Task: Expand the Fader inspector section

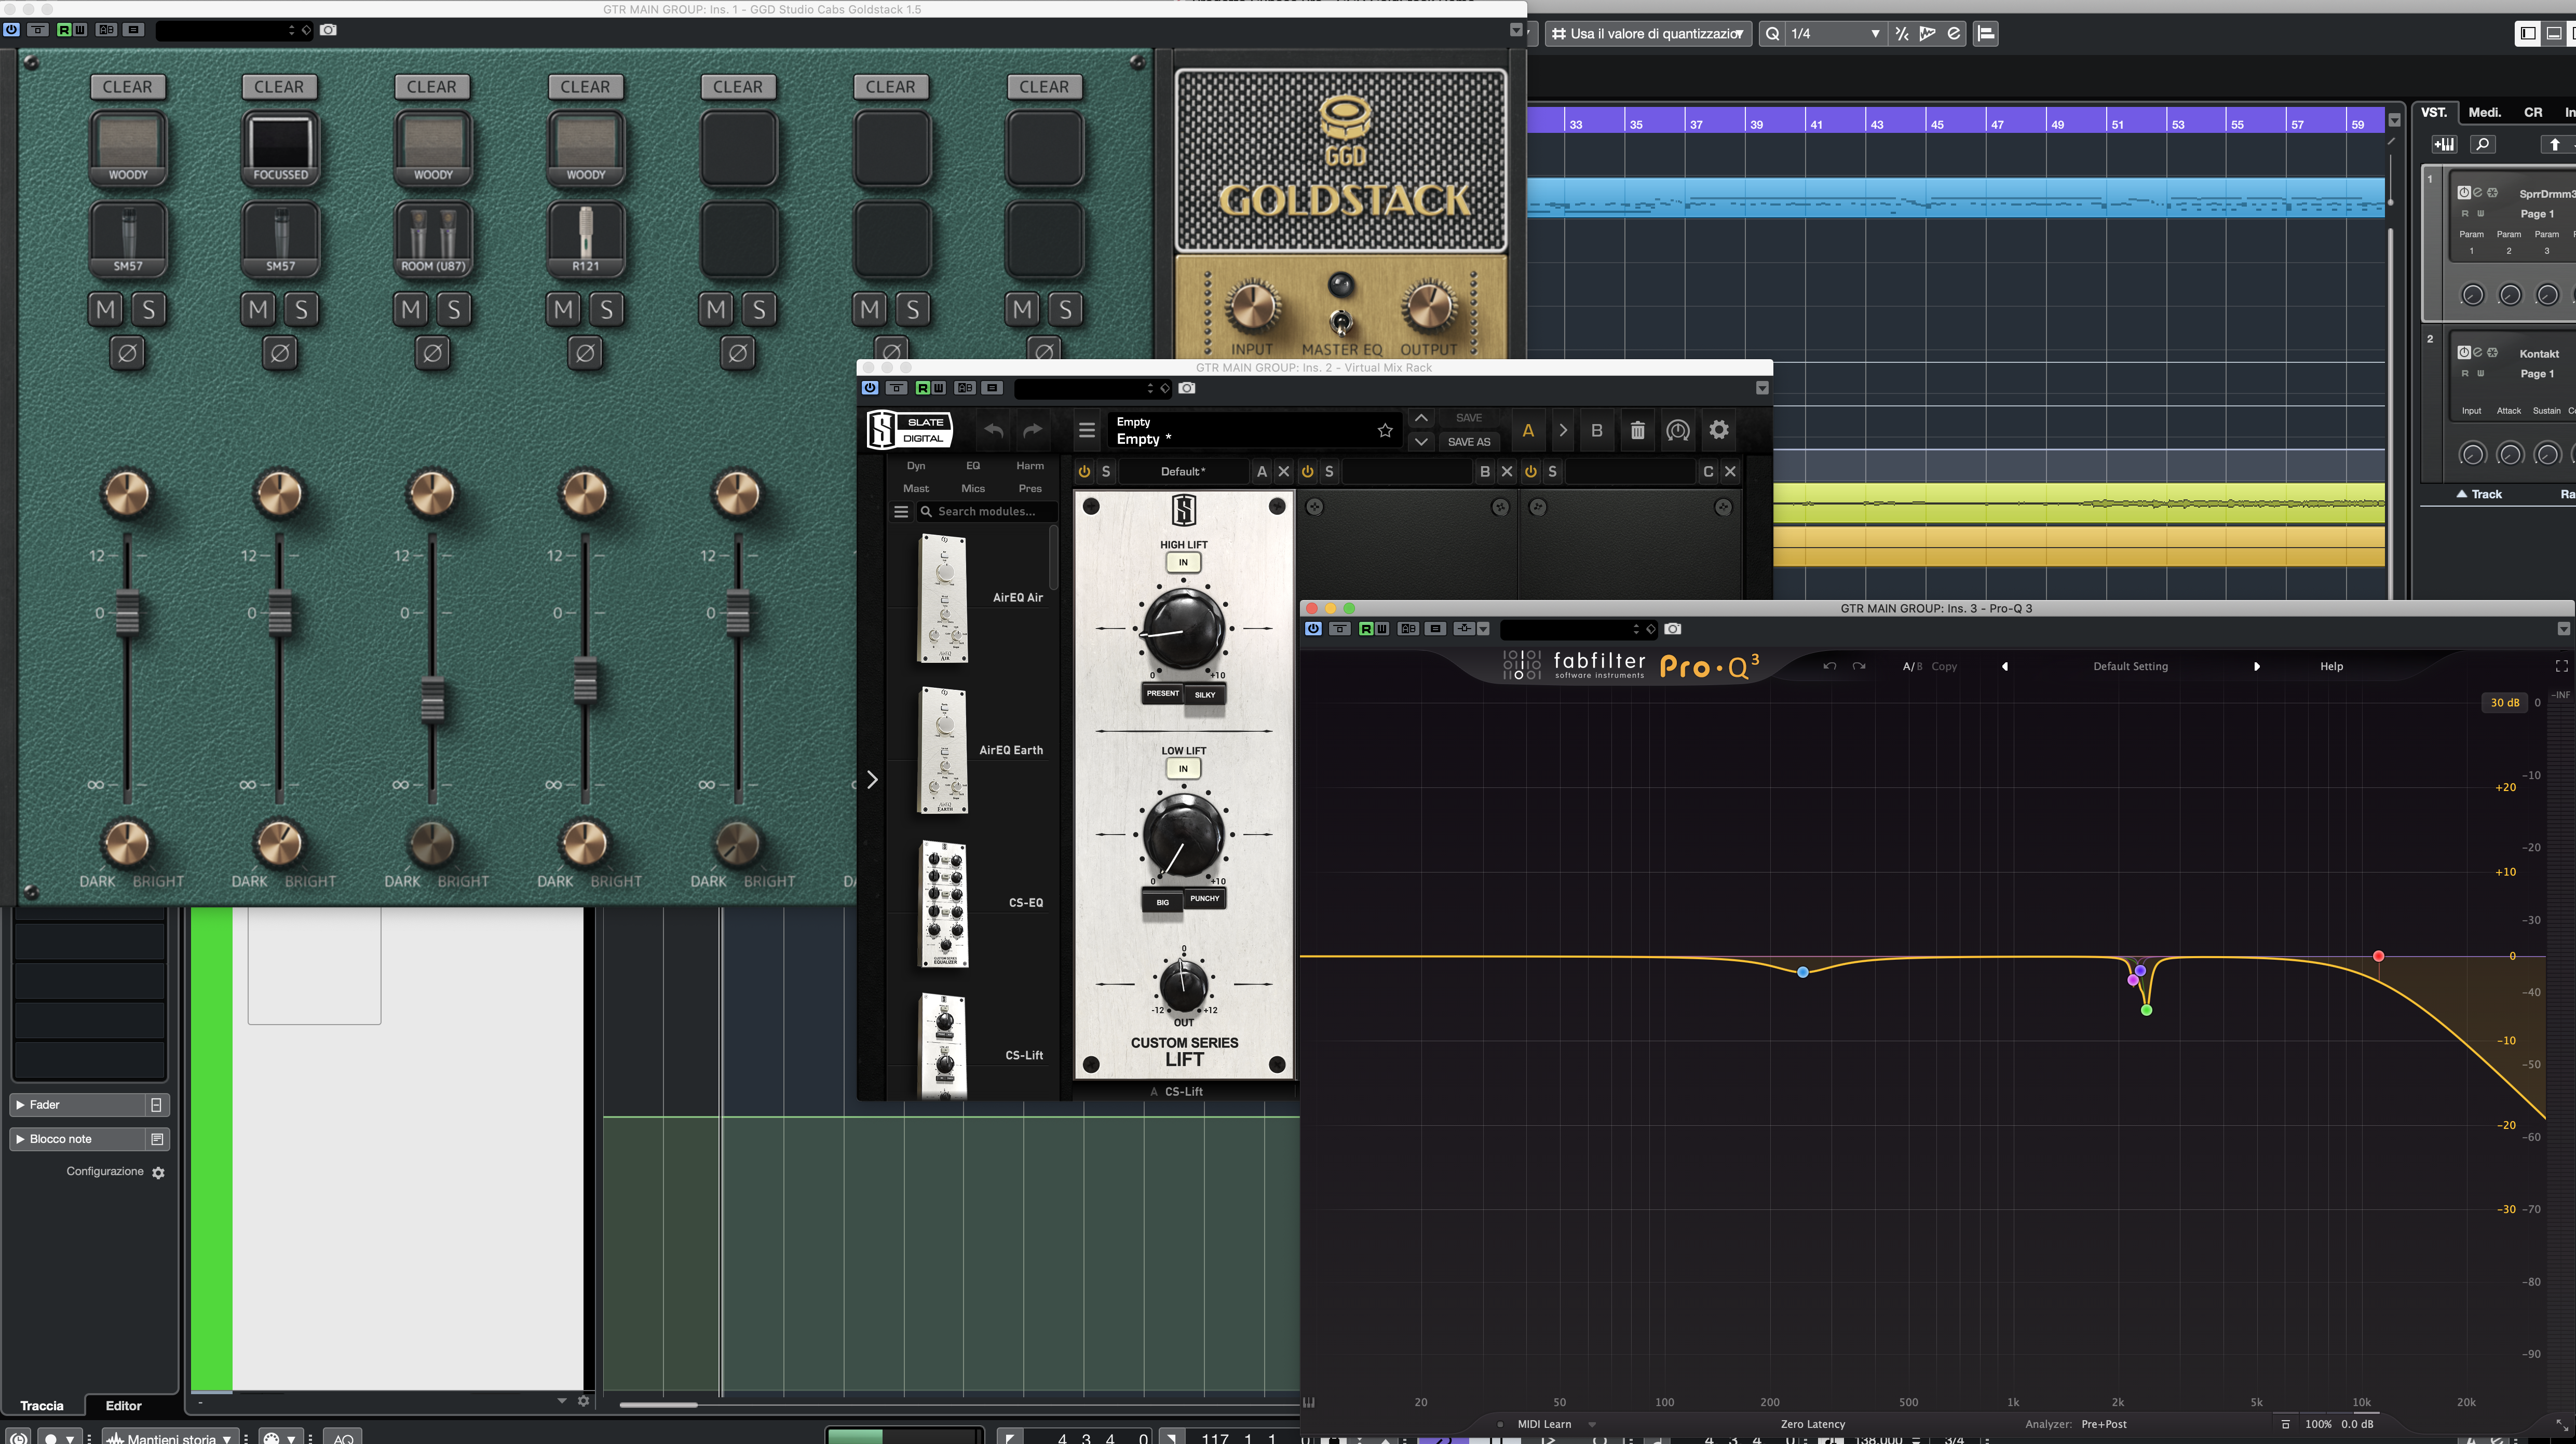Action: [x=20, y=1105]
